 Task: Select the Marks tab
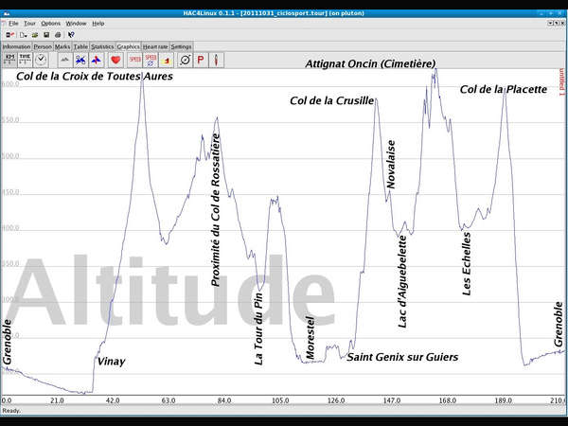[x=62, y=46]
